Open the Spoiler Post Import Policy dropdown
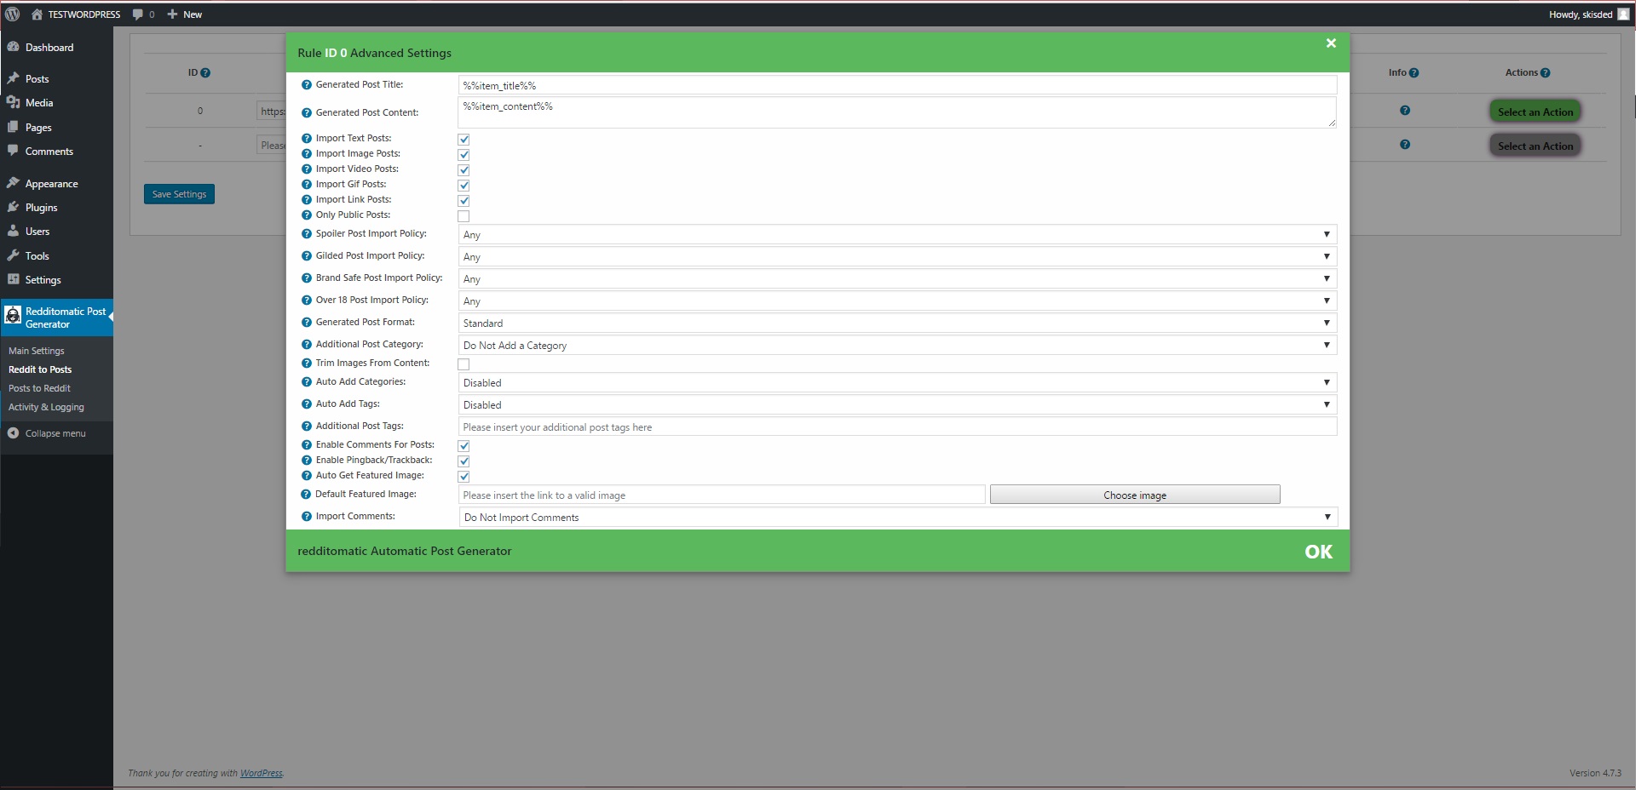The width and height of the screenshot is (1641, 790). pyautogui.click(x=897, y=235)
